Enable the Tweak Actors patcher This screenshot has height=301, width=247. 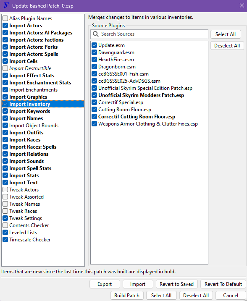tap(5, 189)
